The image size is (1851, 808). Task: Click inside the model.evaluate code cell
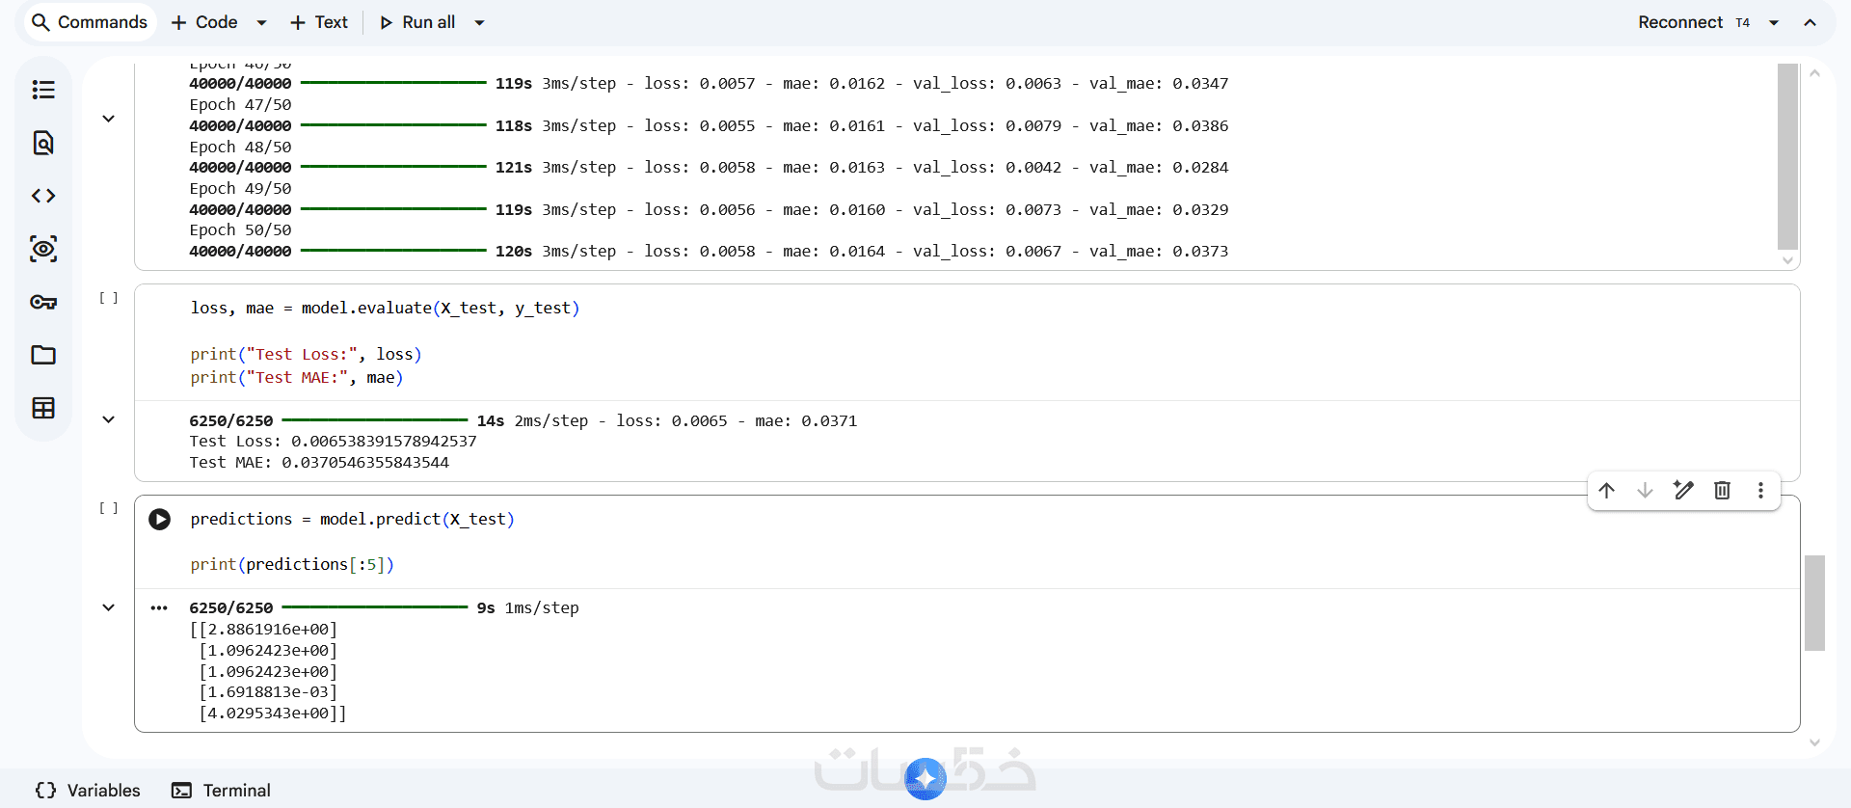[967, 342]
